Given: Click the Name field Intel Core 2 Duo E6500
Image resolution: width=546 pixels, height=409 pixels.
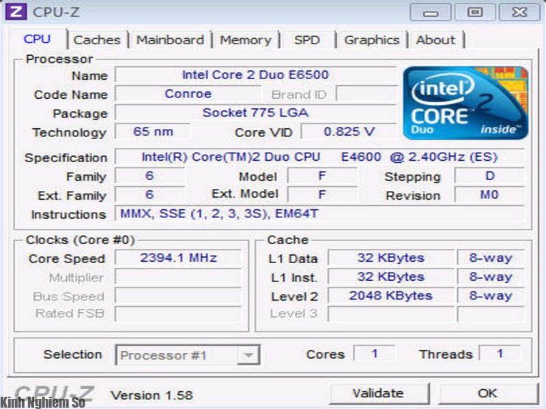Looking at the screenshot, I should (255, 75).
